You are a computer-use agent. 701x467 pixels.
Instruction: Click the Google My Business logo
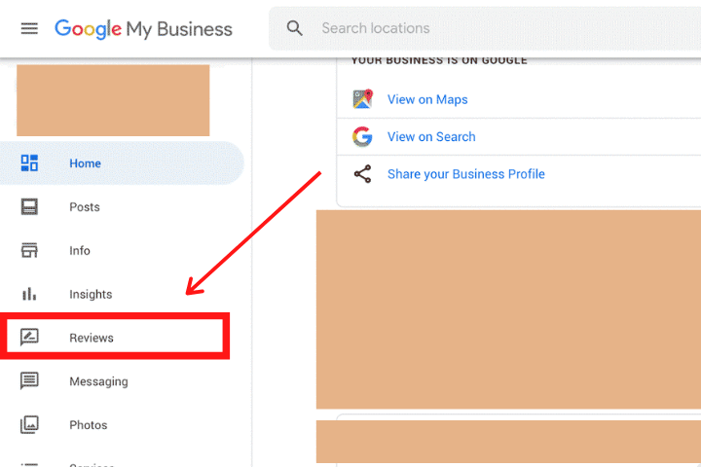click(x=143, y=29)
